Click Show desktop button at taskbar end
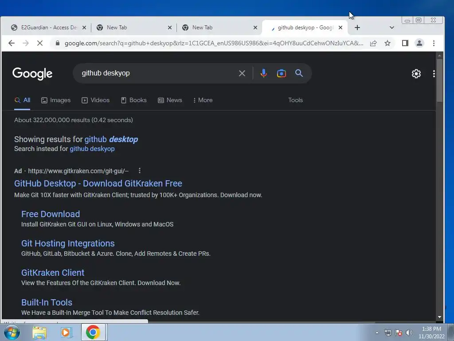Screen dimensions: 454x341 click(451, 333)
